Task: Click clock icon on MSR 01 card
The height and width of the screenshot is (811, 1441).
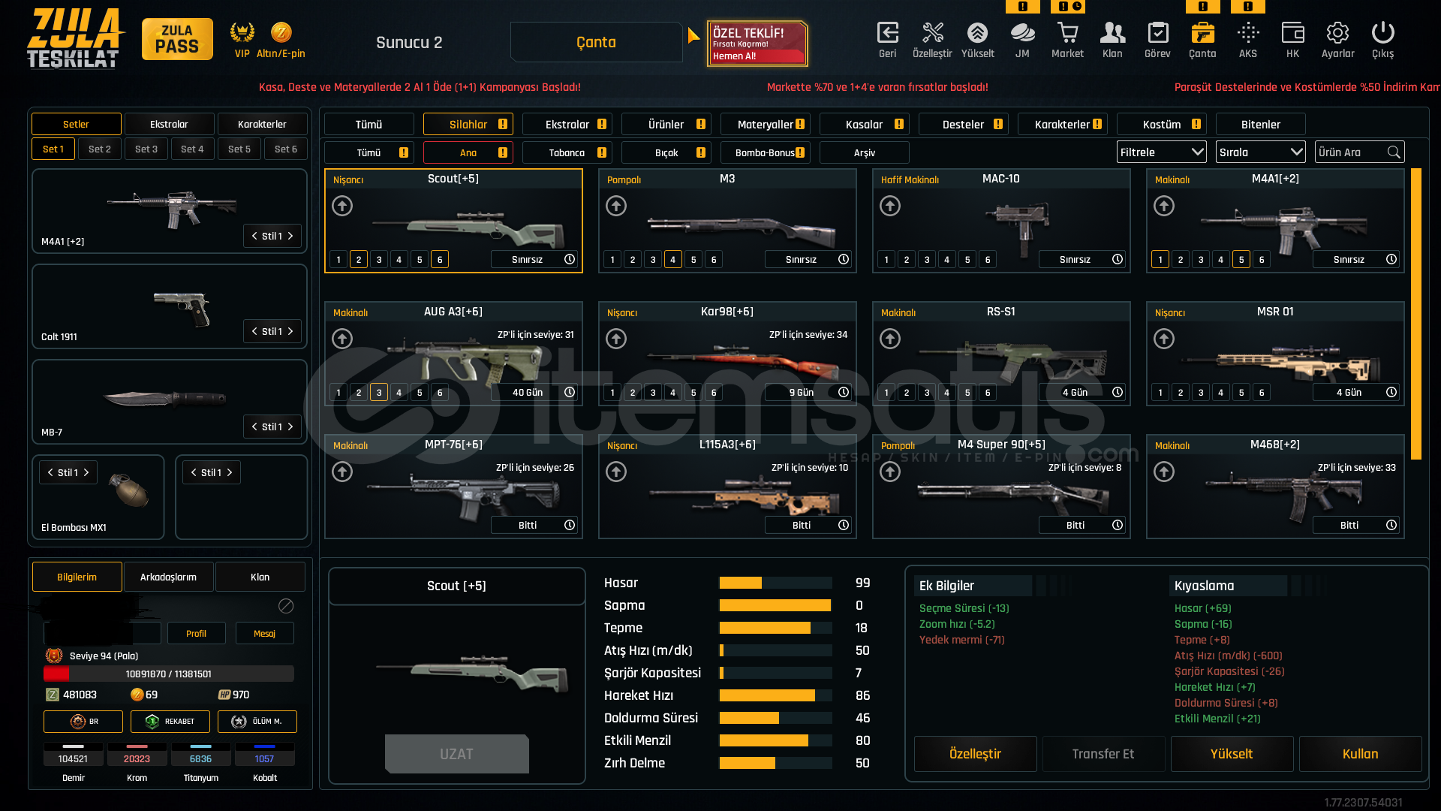Action: (x=1391, y=392)
